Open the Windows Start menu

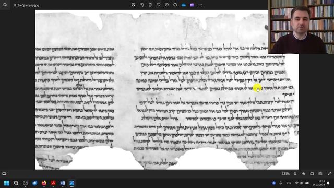[7, 183]
